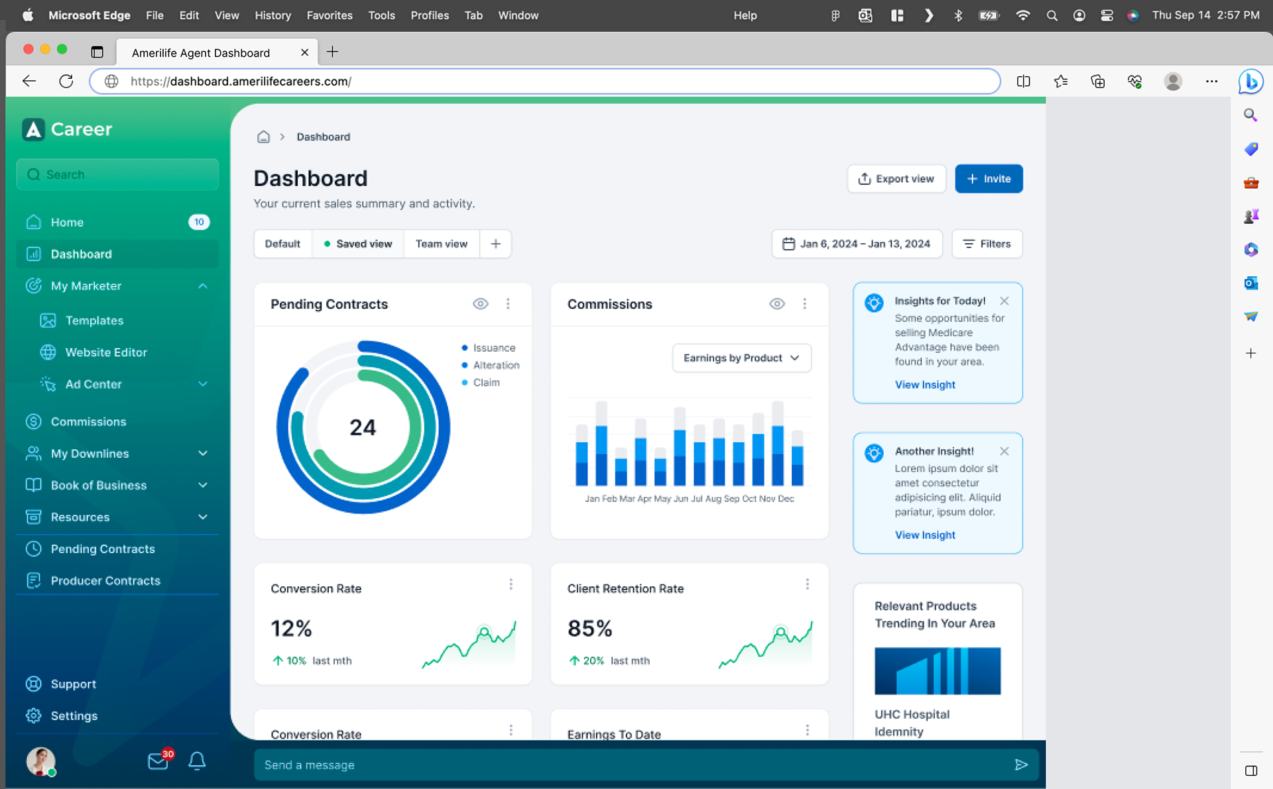This screenshot has height=789, width=1273.
Task: Click the Export view button
Action: point(896,179)
